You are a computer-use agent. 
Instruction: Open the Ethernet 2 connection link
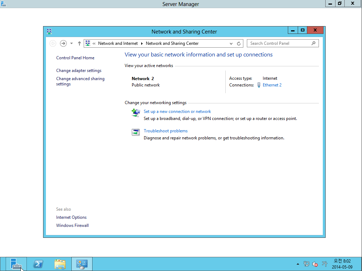pyautogui.click(x=272, y=85)
